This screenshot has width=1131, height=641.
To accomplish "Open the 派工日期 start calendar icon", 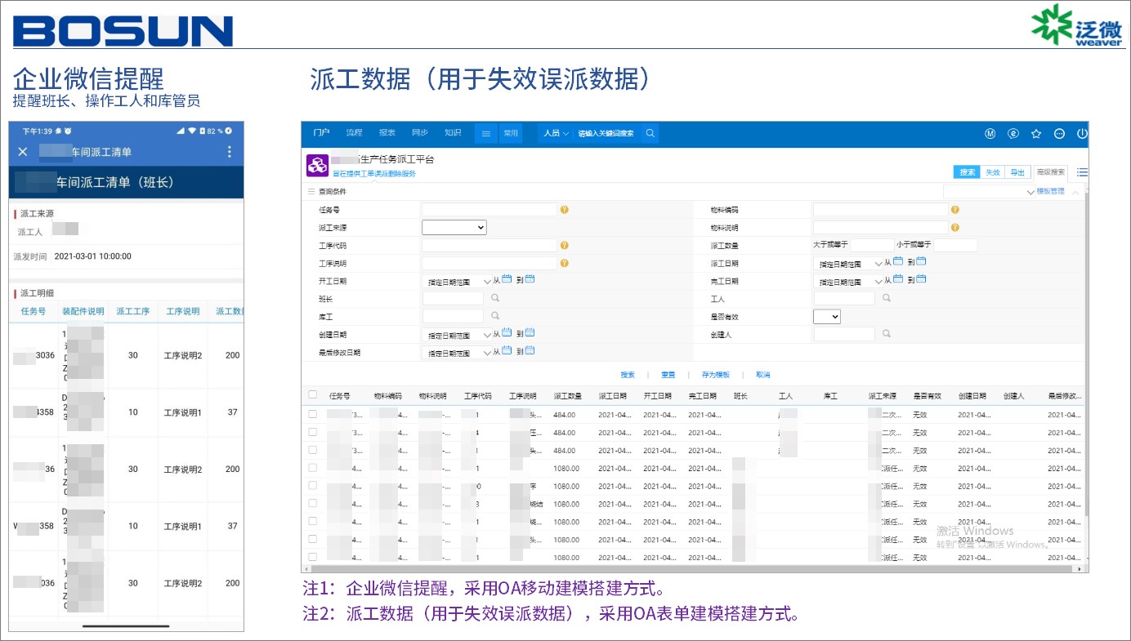I will point(898,261).
